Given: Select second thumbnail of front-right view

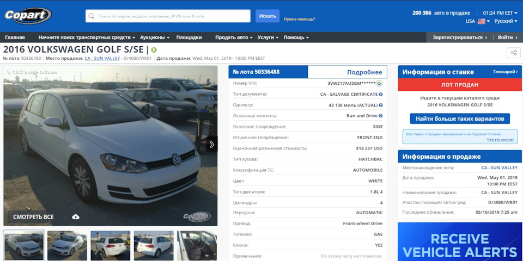Looking at the screenshot, I should 67,246.
